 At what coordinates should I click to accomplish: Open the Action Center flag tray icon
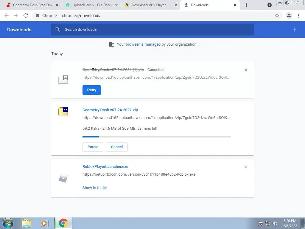coord(261,223)
